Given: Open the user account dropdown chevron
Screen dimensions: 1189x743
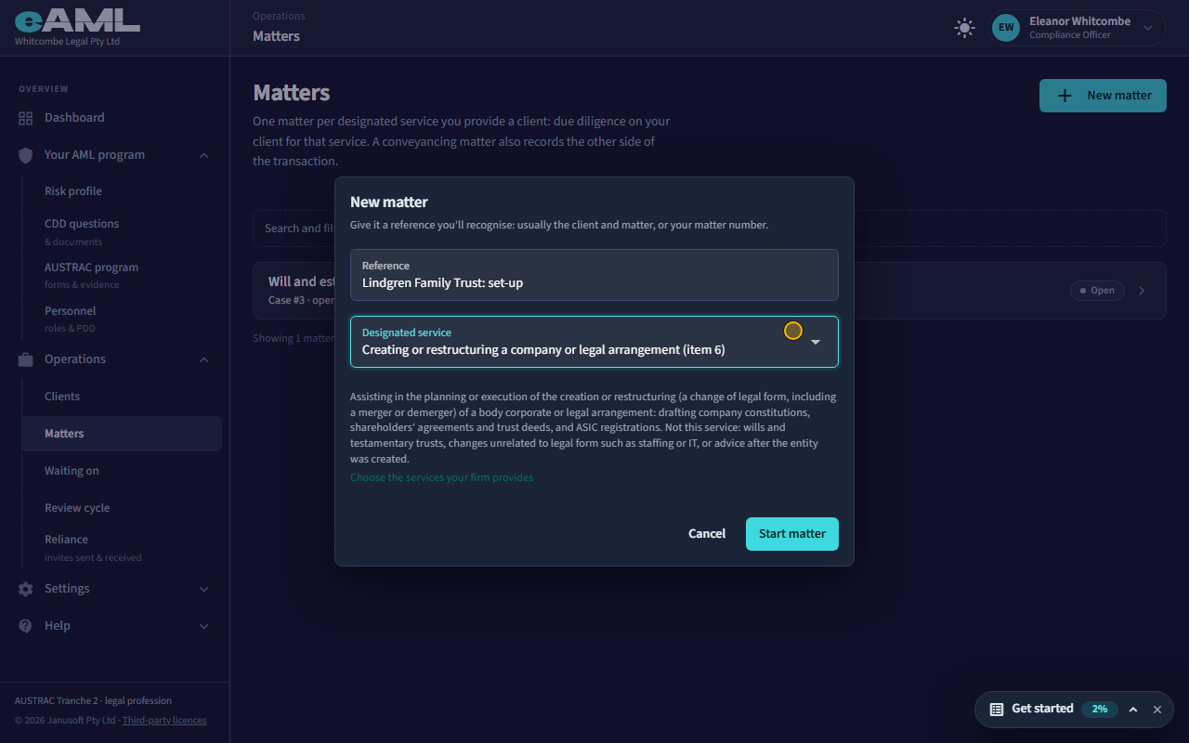Looking at the screenshot, I should [x=1148, y=28].
